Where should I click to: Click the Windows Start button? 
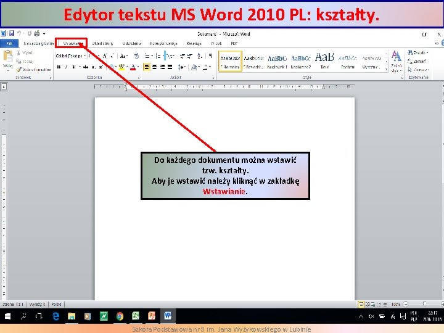click(x=7, y=316)
